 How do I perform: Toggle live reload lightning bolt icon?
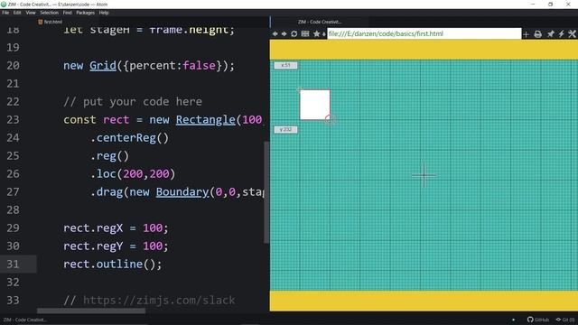point(561,34)
